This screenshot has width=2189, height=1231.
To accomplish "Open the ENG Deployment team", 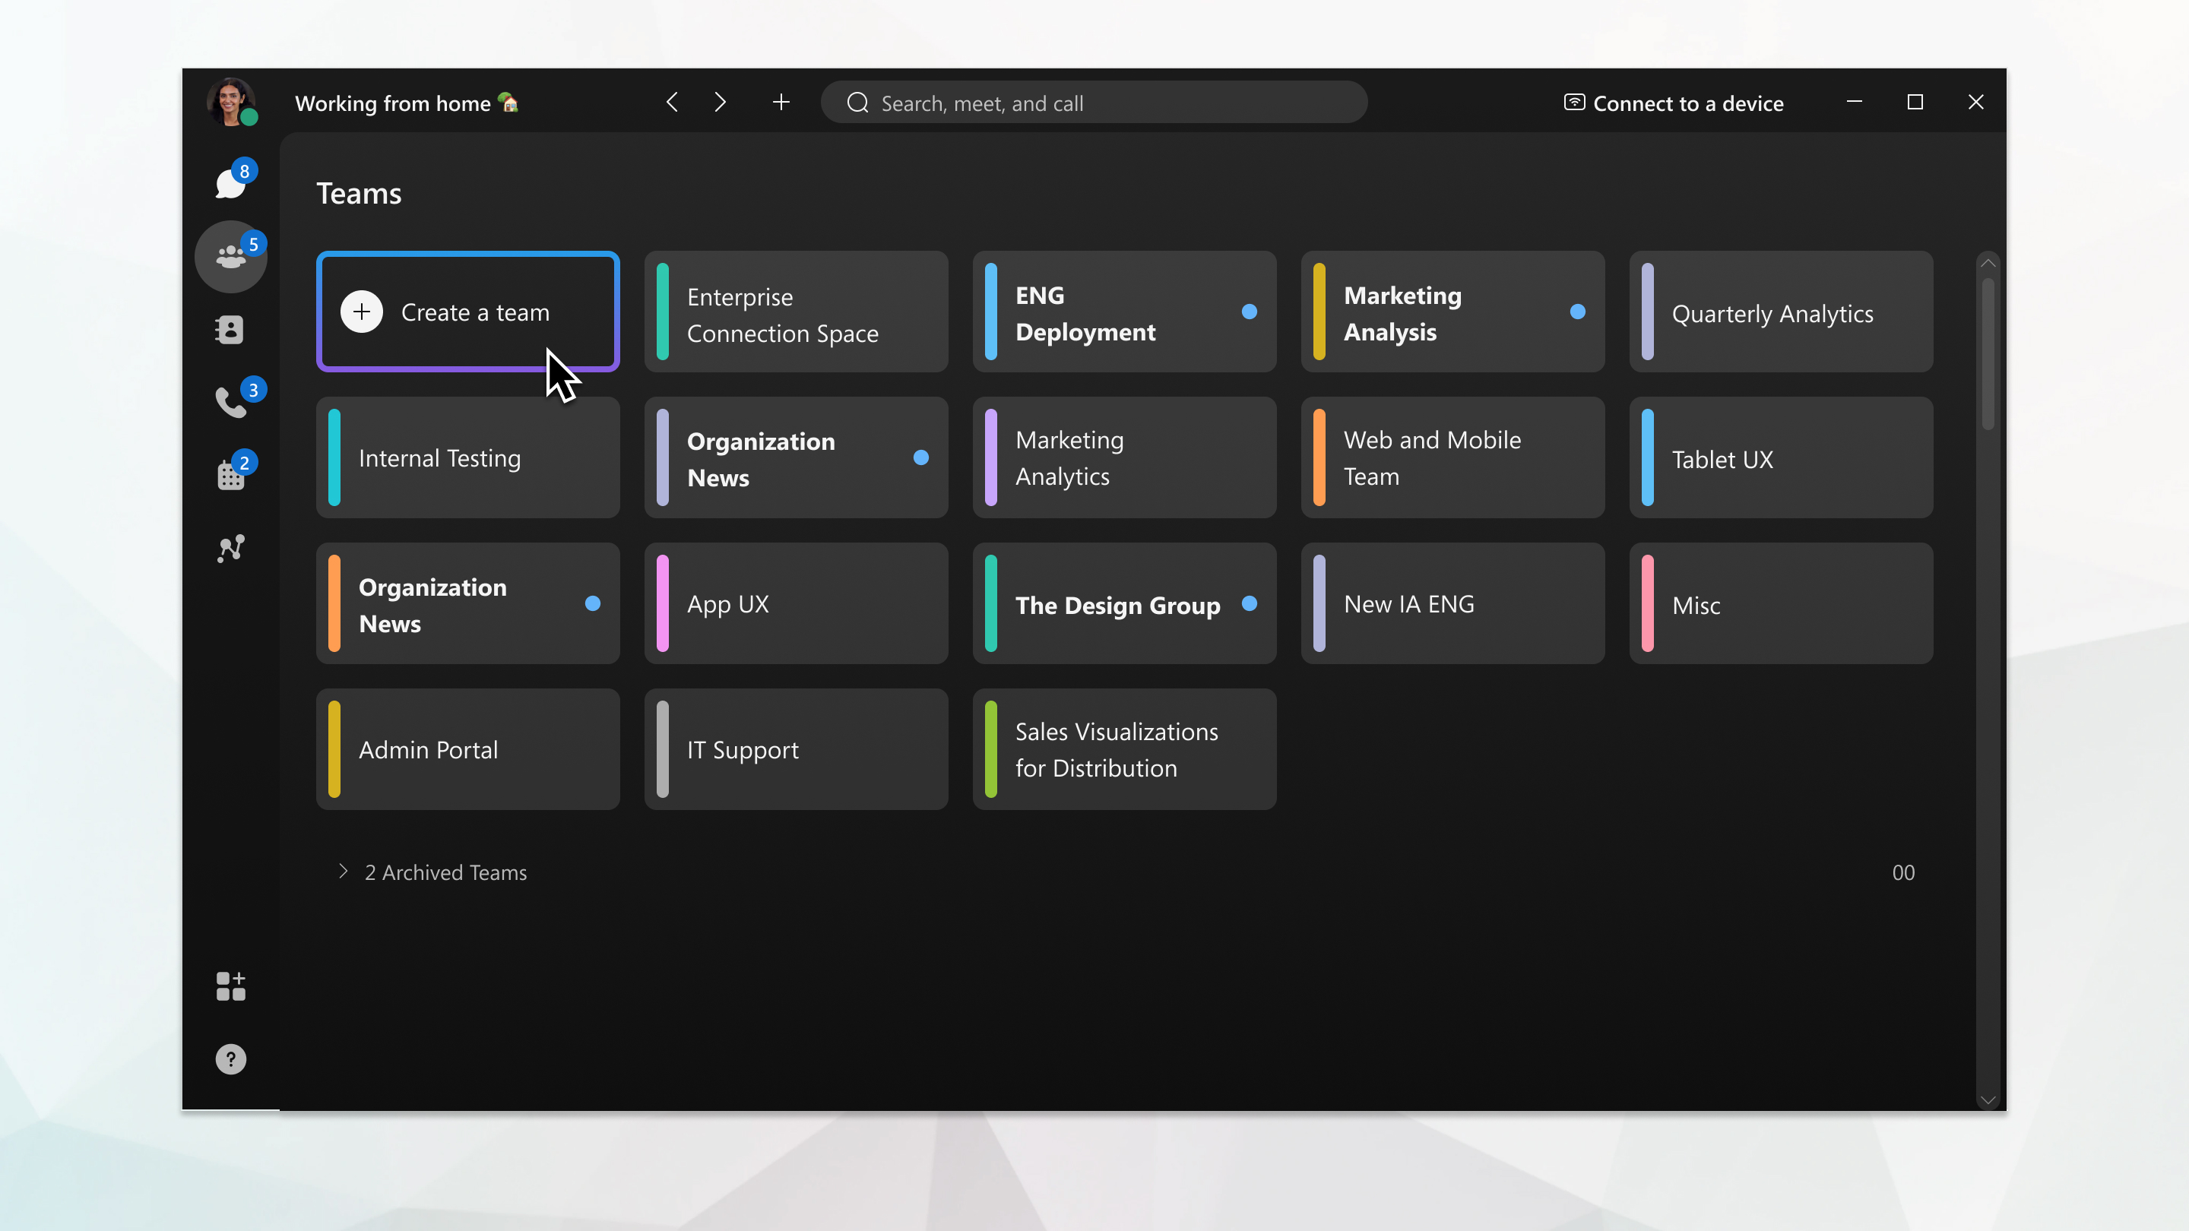I will [1124, 312].
